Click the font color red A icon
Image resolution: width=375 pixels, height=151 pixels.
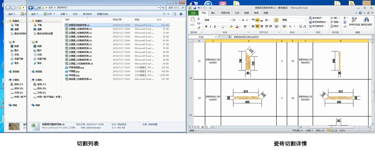(x=237, y=27)
